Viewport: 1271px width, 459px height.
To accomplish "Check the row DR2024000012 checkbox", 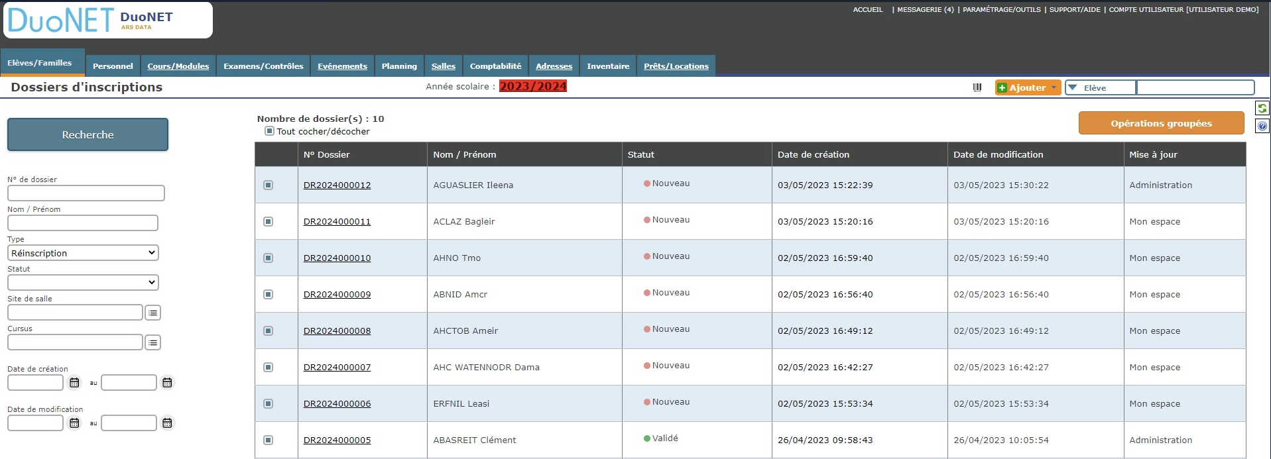I will point(269,185).
